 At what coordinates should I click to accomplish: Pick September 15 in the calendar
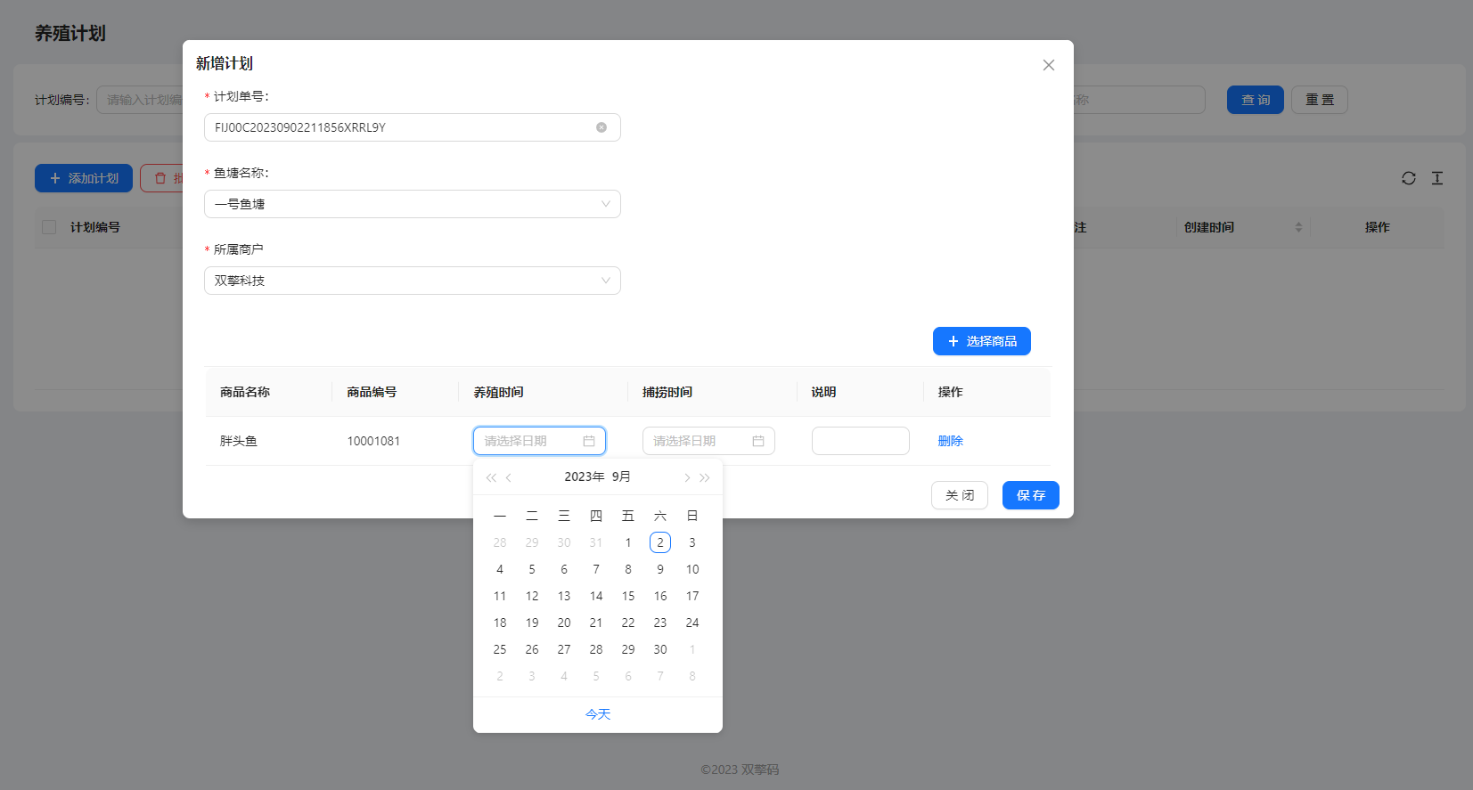point(628,596)
